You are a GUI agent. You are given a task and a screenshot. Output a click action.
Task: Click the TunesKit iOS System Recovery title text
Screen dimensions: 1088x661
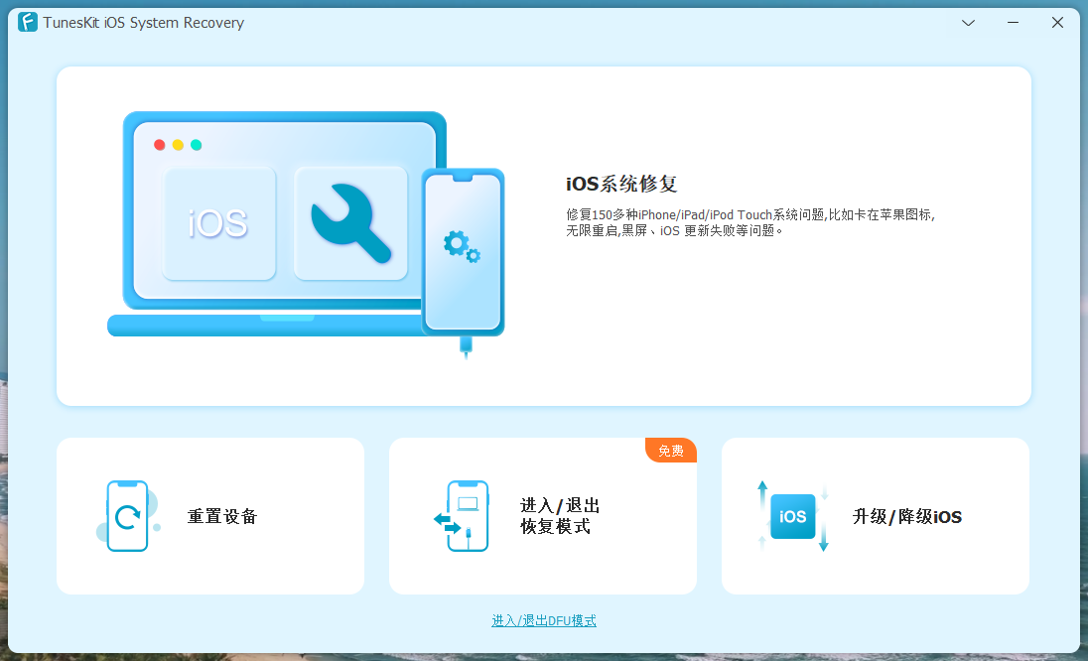click(144, 23)
